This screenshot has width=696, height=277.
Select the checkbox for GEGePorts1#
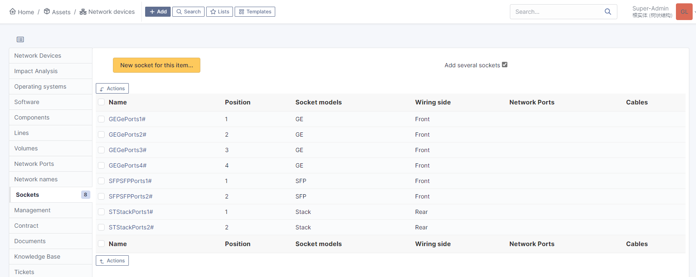point(101,119)
